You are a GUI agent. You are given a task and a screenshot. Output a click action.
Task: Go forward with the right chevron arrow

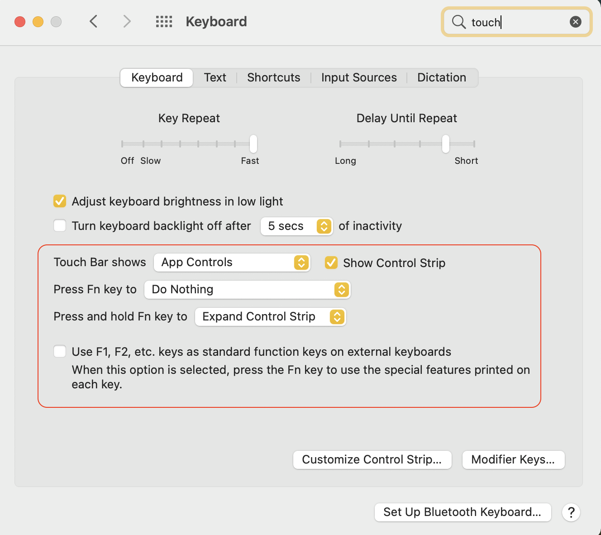pyautogui.click(x=127, y=21)
